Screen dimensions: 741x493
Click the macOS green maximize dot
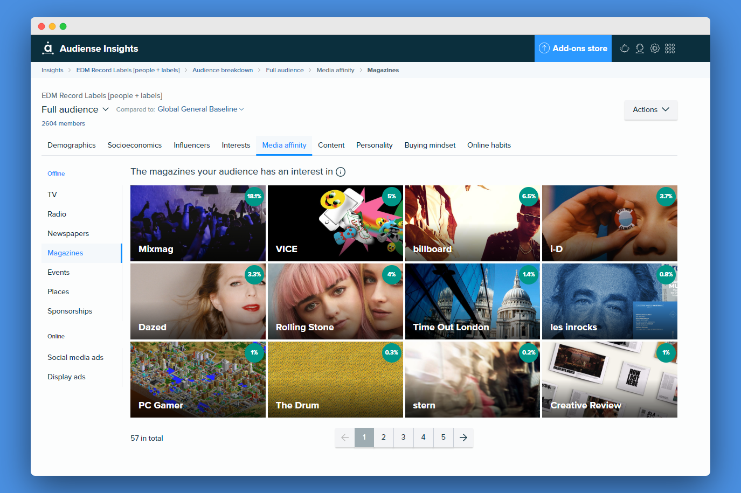tap(63, 26)
